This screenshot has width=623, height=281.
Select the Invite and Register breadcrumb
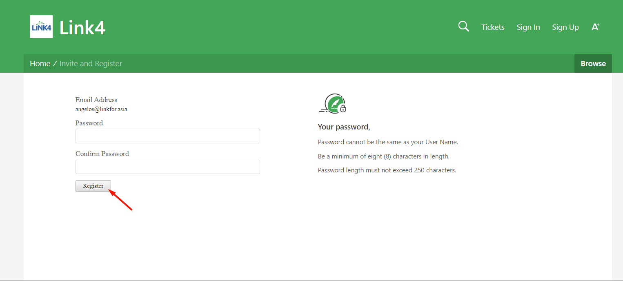tap(91, 63)
